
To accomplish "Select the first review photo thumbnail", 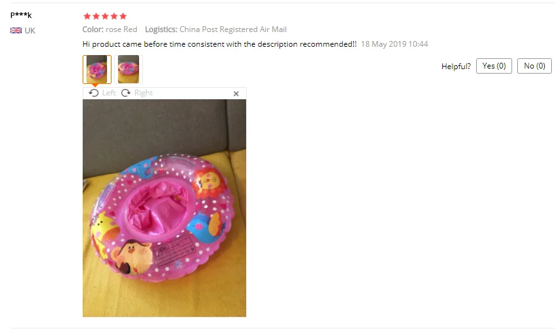I will coord(97,69).
